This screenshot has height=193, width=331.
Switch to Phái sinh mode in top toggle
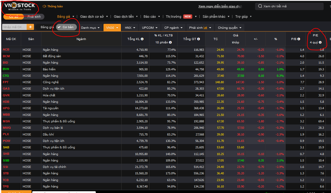pyautogui.click(x=34, y=17)
